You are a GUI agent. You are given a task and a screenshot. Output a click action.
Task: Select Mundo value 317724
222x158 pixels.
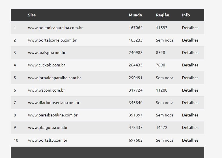[135, 90]
